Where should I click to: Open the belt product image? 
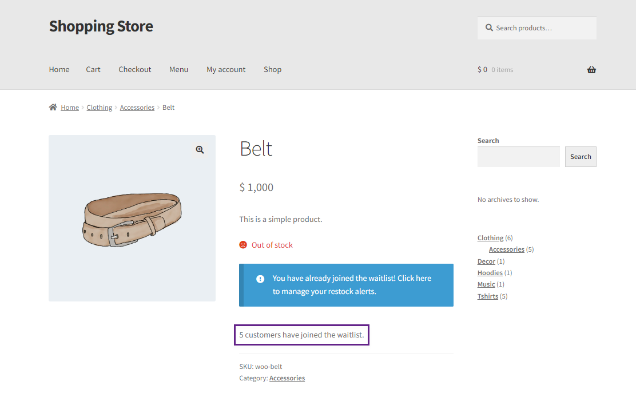coord(132,219)
